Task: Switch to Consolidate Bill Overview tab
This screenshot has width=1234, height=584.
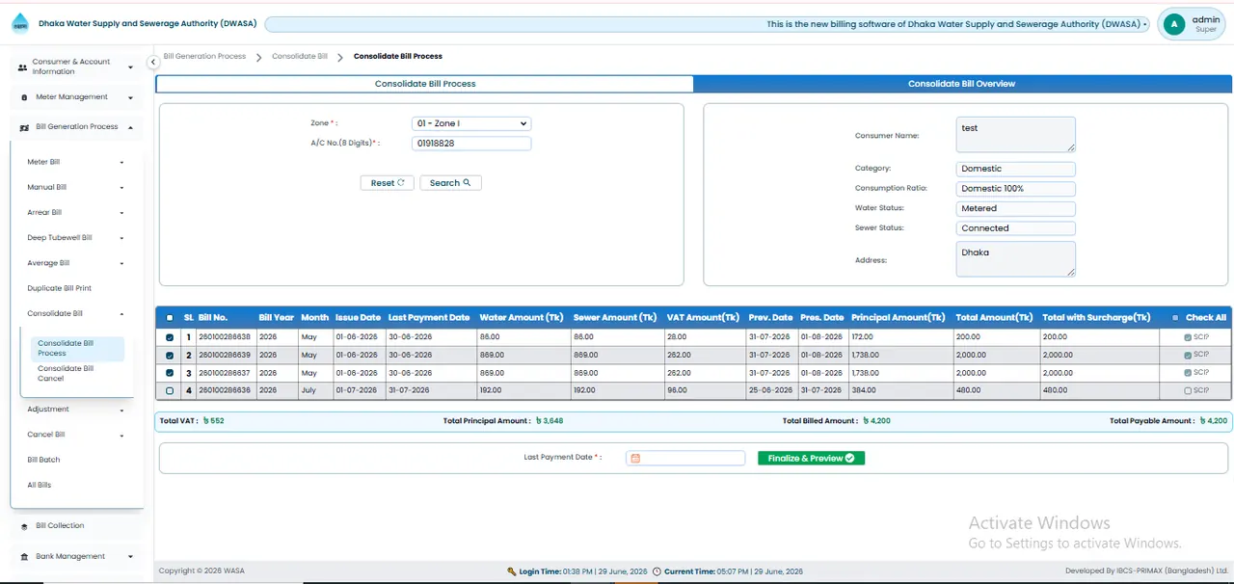Action: pos(961,84)
